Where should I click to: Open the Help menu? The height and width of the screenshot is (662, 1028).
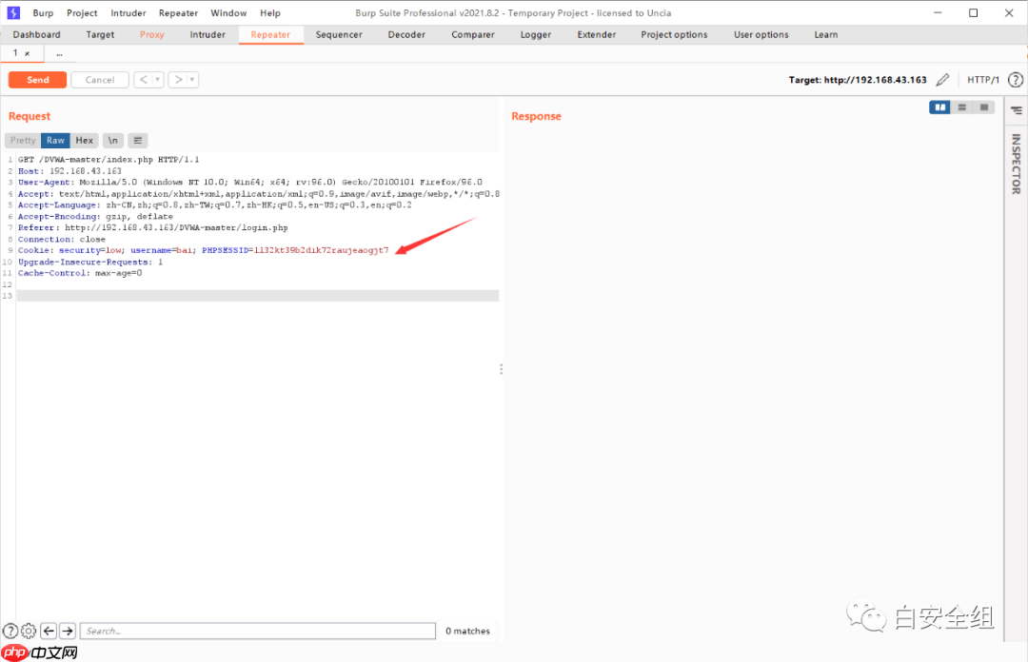270,12
